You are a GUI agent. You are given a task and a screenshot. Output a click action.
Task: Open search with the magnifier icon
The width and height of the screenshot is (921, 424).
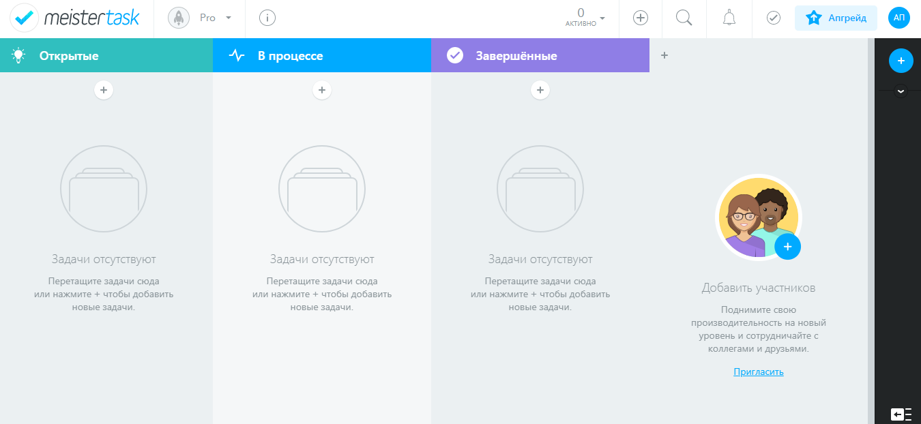(x=684, y=18)
